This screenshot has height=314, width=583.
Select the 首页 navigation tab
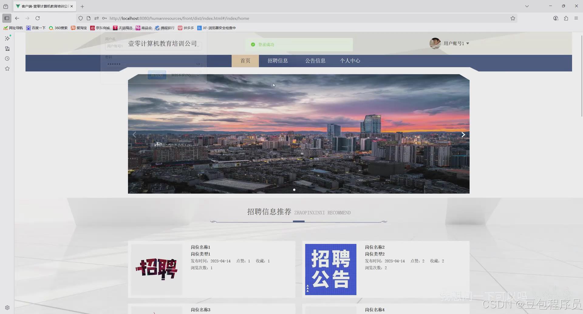pos(245,61)
